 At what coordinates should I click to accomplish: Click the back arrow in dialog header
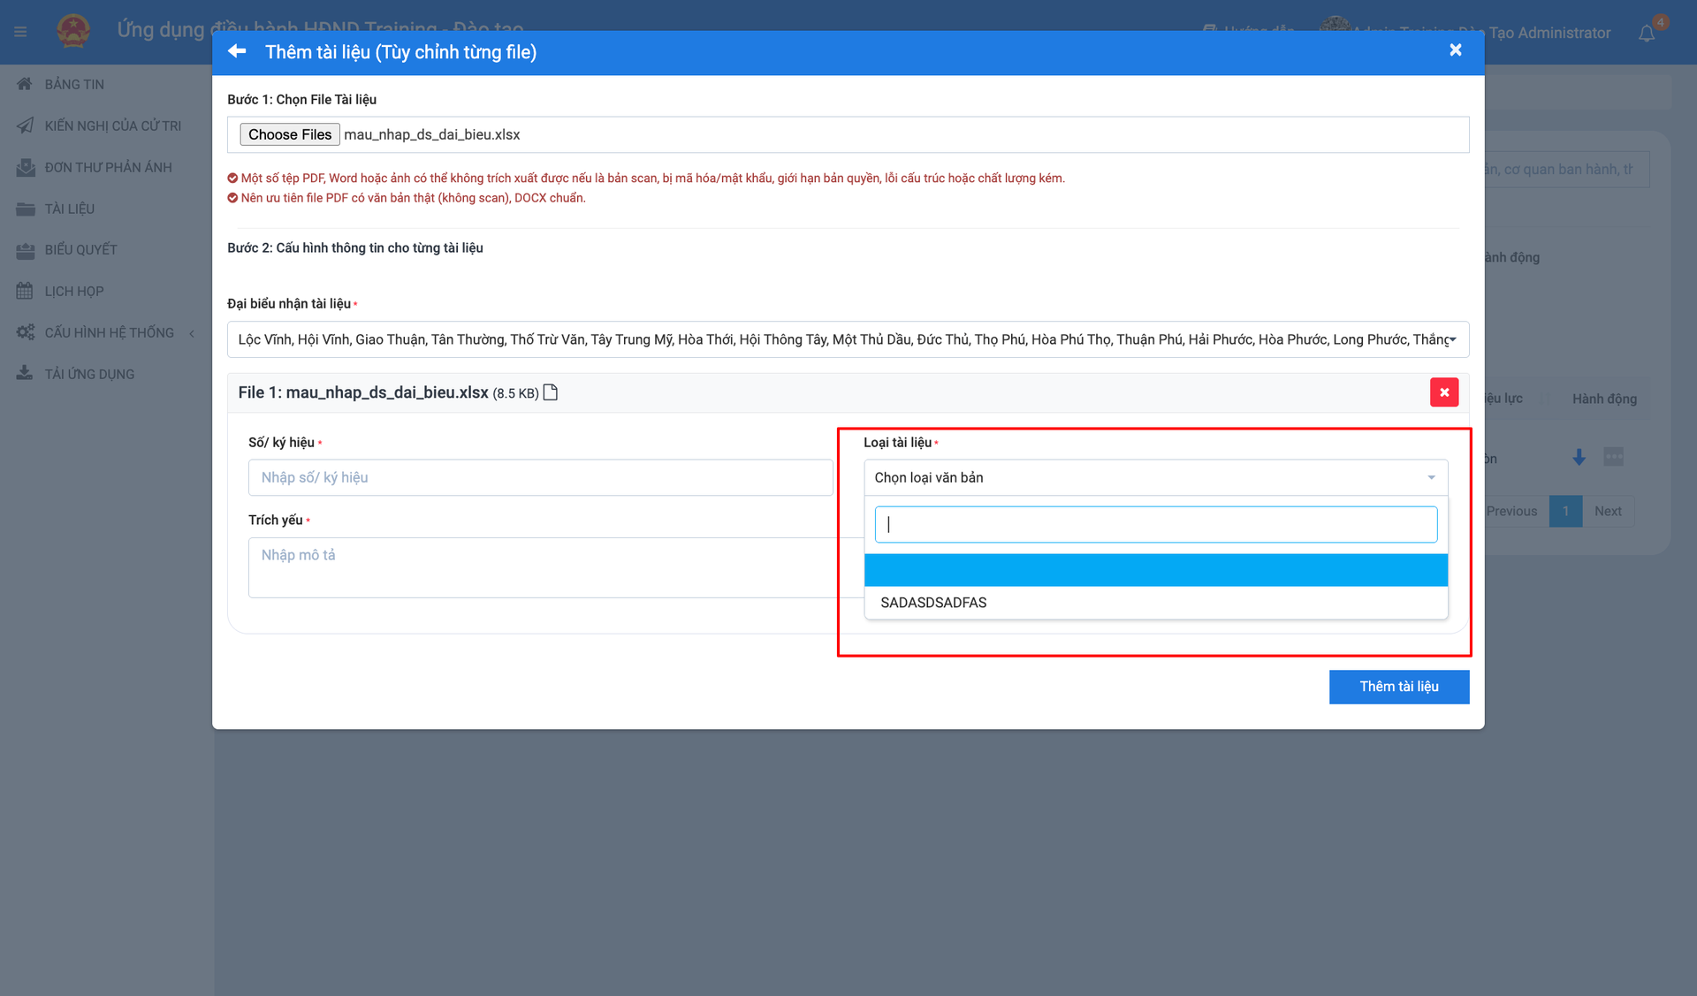pyautogui.click(x=237, y=51)
